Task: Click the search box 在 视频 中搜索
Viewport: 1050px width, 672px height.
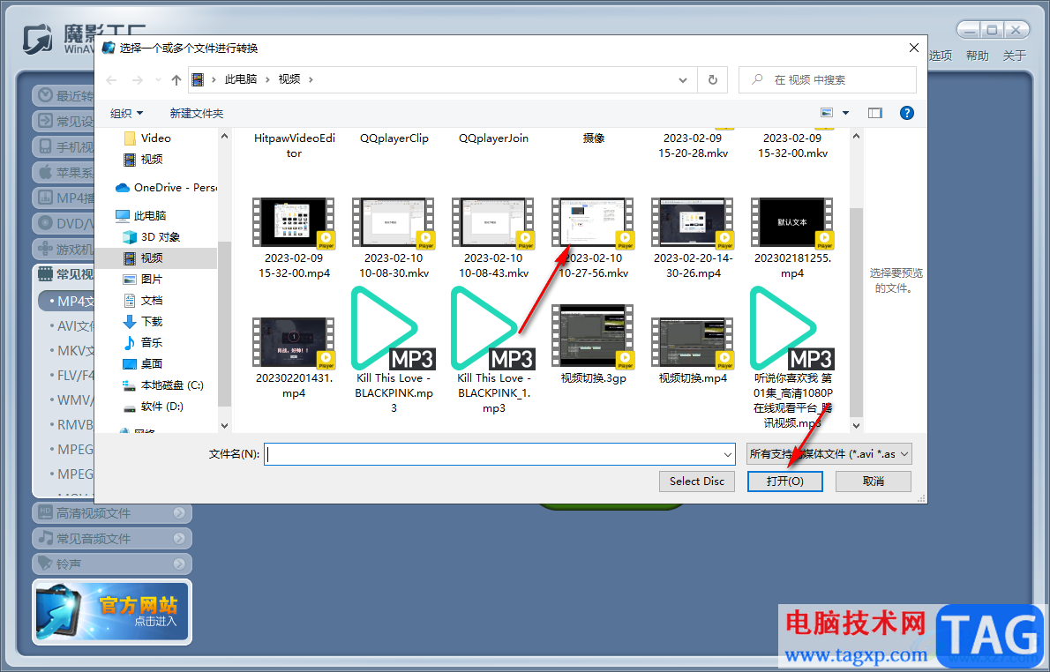Action: pyautogui.click(x=827, y=79)
